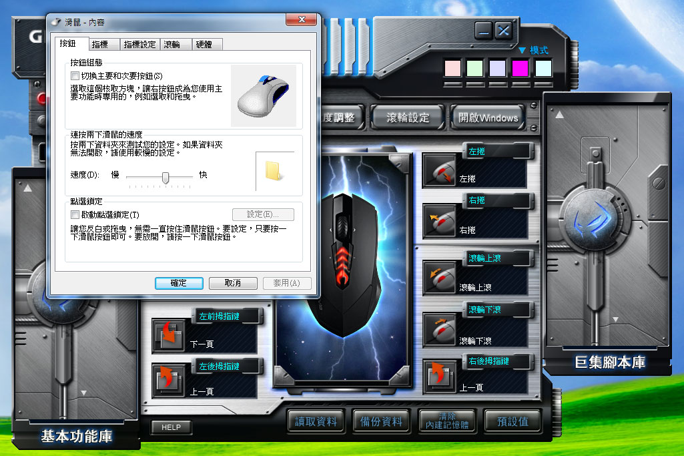
Task: Close the Ghost mouse software window
Action: click(504, 31)
